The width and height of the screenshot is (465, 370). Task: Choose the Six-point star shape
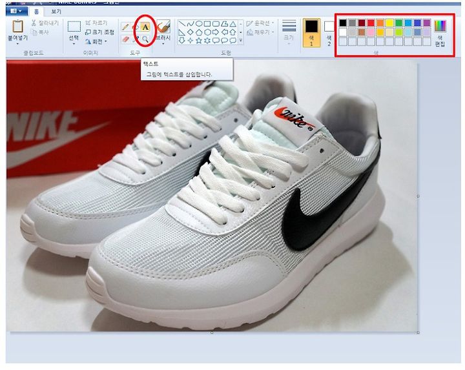(207, 40)
